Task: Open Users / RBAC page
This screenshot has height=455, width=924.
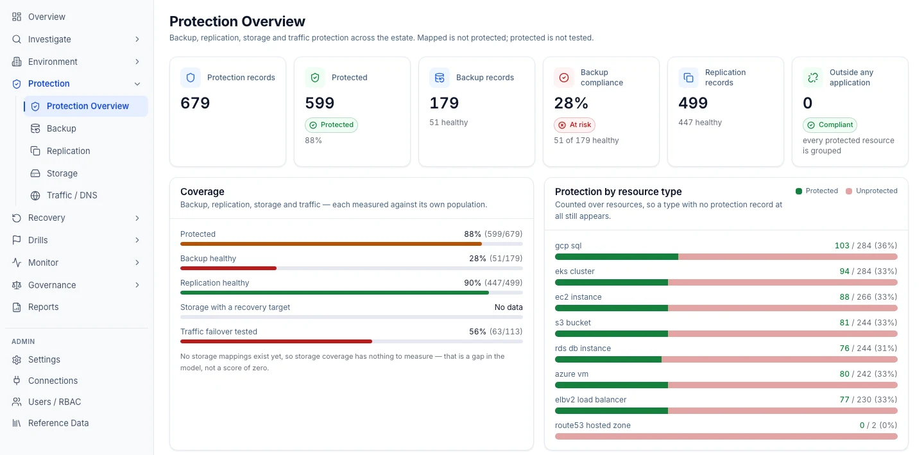Action: (76, 402)
